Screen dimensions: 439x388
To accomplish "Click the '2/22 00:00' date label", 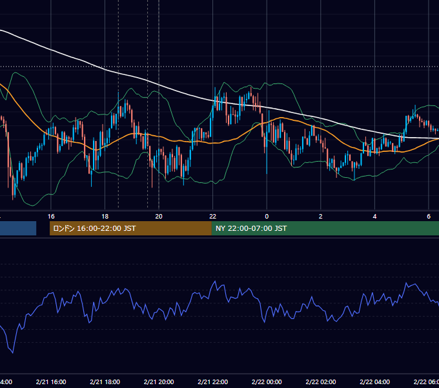I will pyautogui.click(x=267, y=382).
